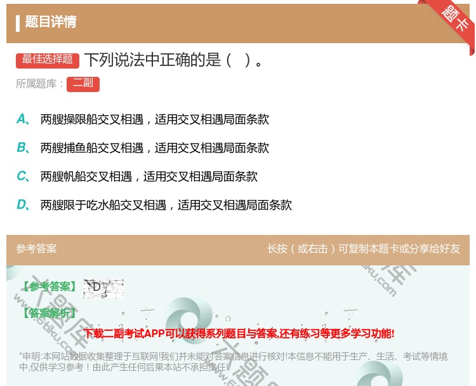Click the answer image showing D

(x=103, y=288)
